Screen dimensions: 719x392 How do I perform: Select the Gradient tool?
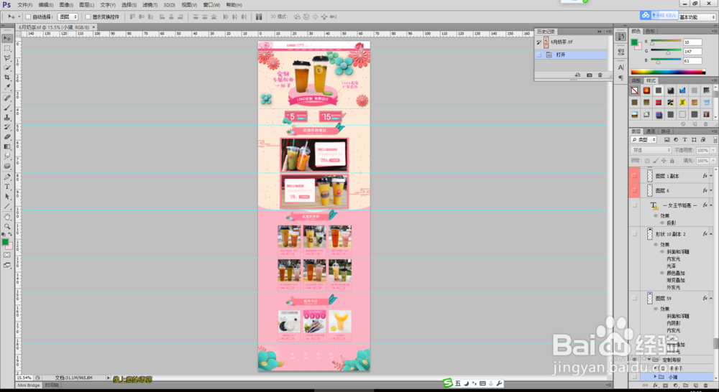[x=7, y=146]
